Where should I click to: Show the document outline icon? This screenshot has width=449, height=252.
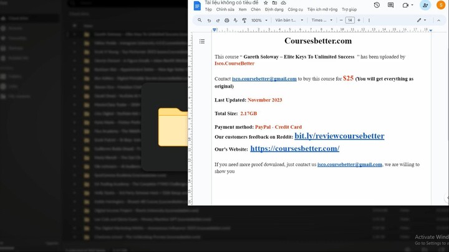point(202,42)
